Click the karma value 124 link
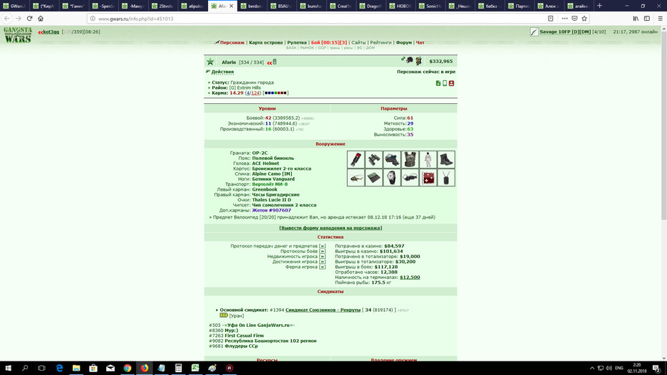This screenshot has width=667, height=375. [x=255, y=92]
